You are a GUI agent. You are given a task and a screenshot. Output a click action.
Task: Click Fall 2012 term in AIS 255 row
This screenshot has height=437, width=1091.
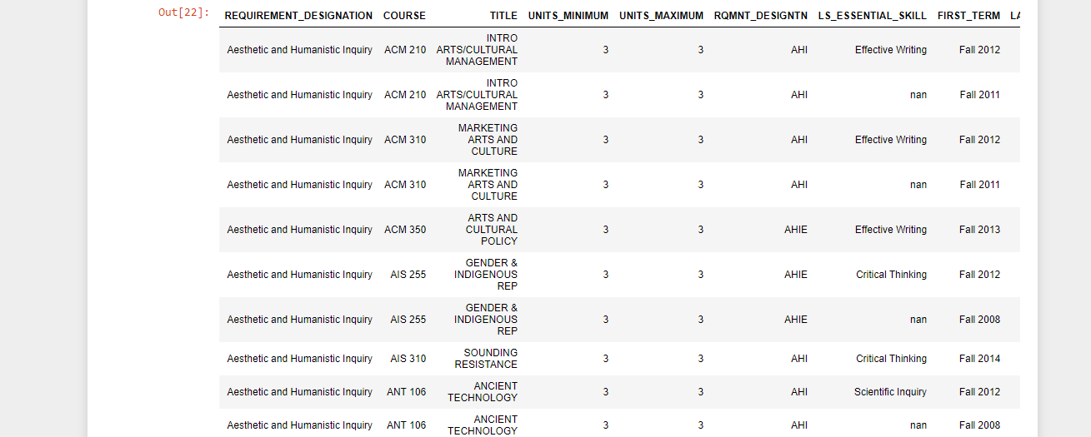[979, 275]
